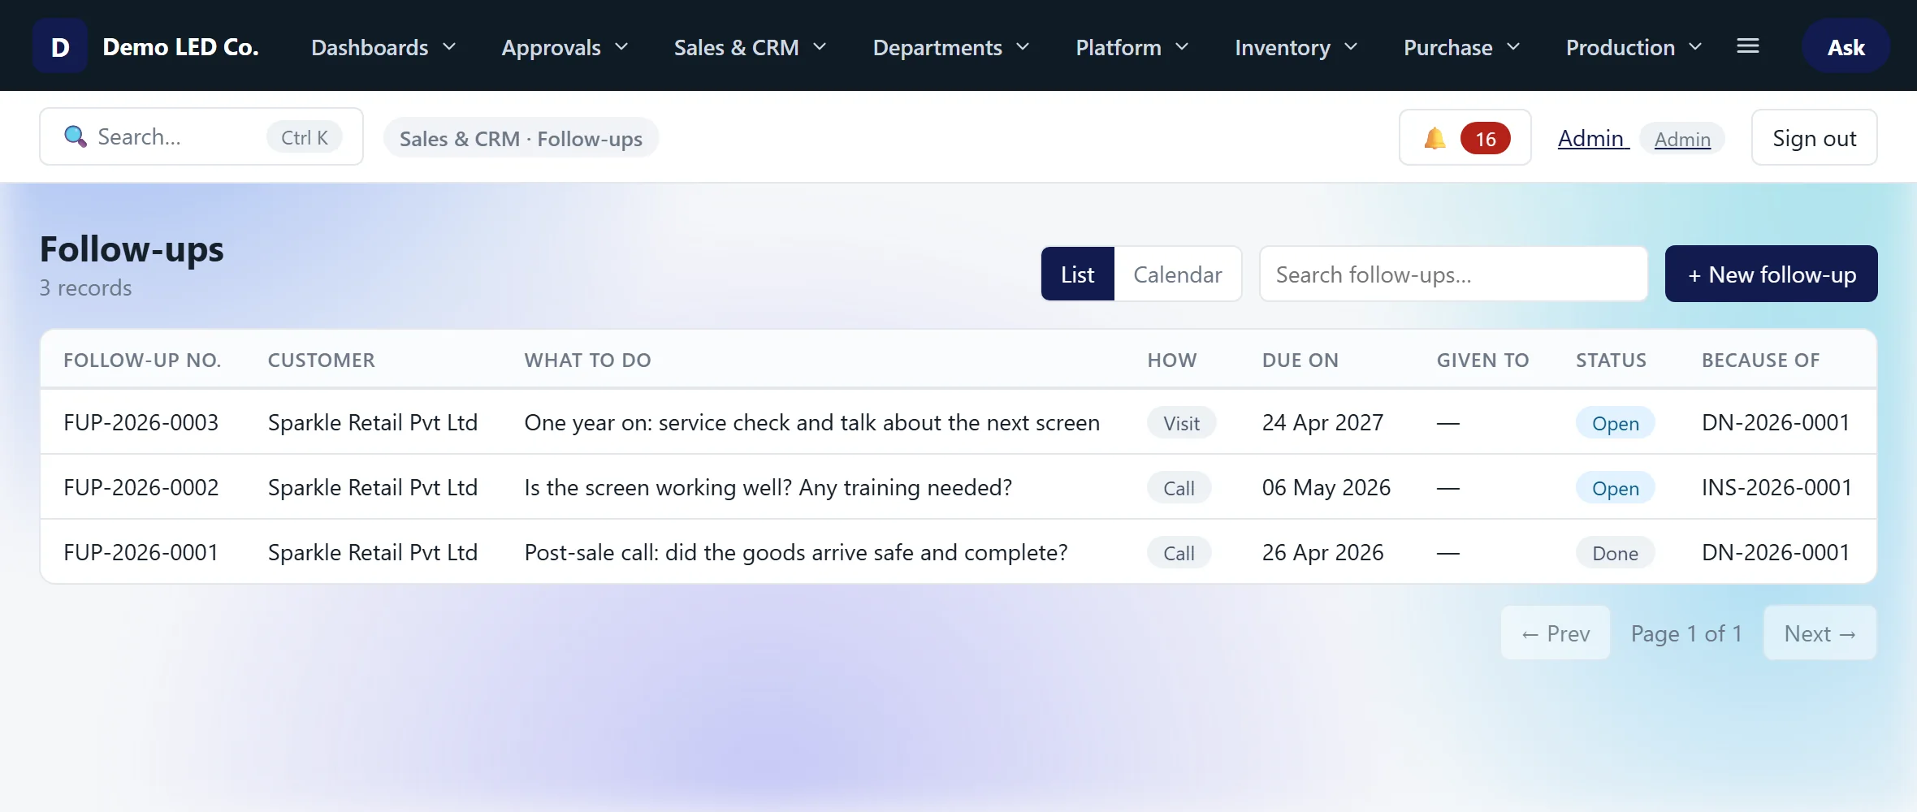Viewport: 1917px width, 812px height.
Task: Open the Production menu
Action: click(1634, 47)
